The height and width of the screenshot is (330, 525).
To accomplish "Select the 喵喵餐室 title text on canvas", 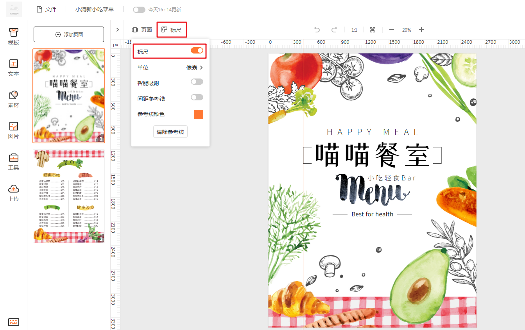I will coord(372,155).
